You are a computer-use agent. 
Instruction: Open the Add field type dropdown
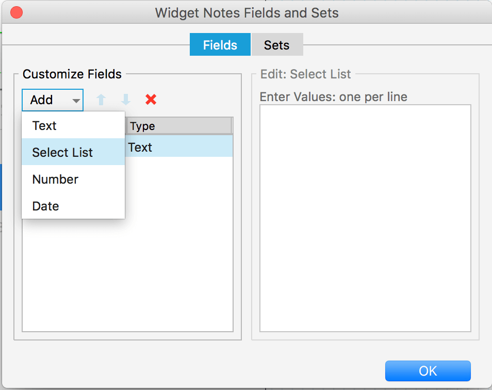click(53, 100)
